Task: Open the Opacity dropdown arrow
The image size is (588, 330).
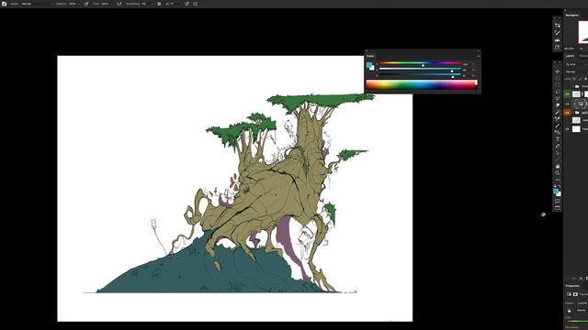Action: pyautogui.click(x=79, y=4)
